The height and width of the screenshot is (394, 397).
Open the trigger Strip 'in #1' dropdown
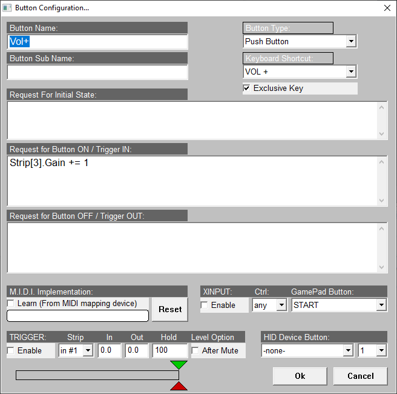coord(88,350)
